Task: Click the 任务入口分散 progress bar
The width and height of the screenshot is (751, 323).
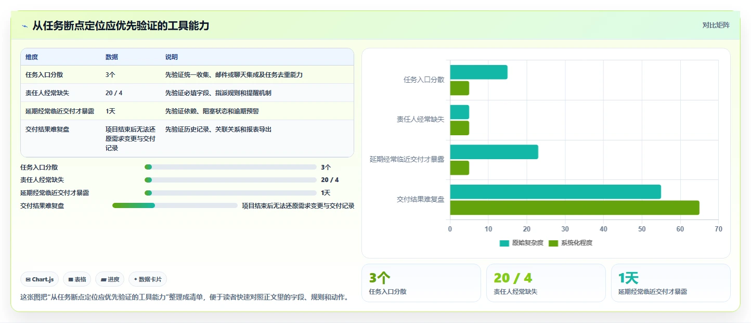Action: [230, 167]
